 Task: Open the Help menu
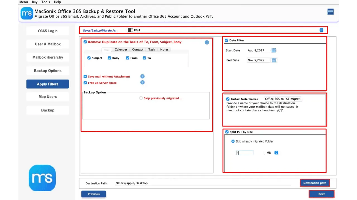pyautogui.click(x=57, y=2)
